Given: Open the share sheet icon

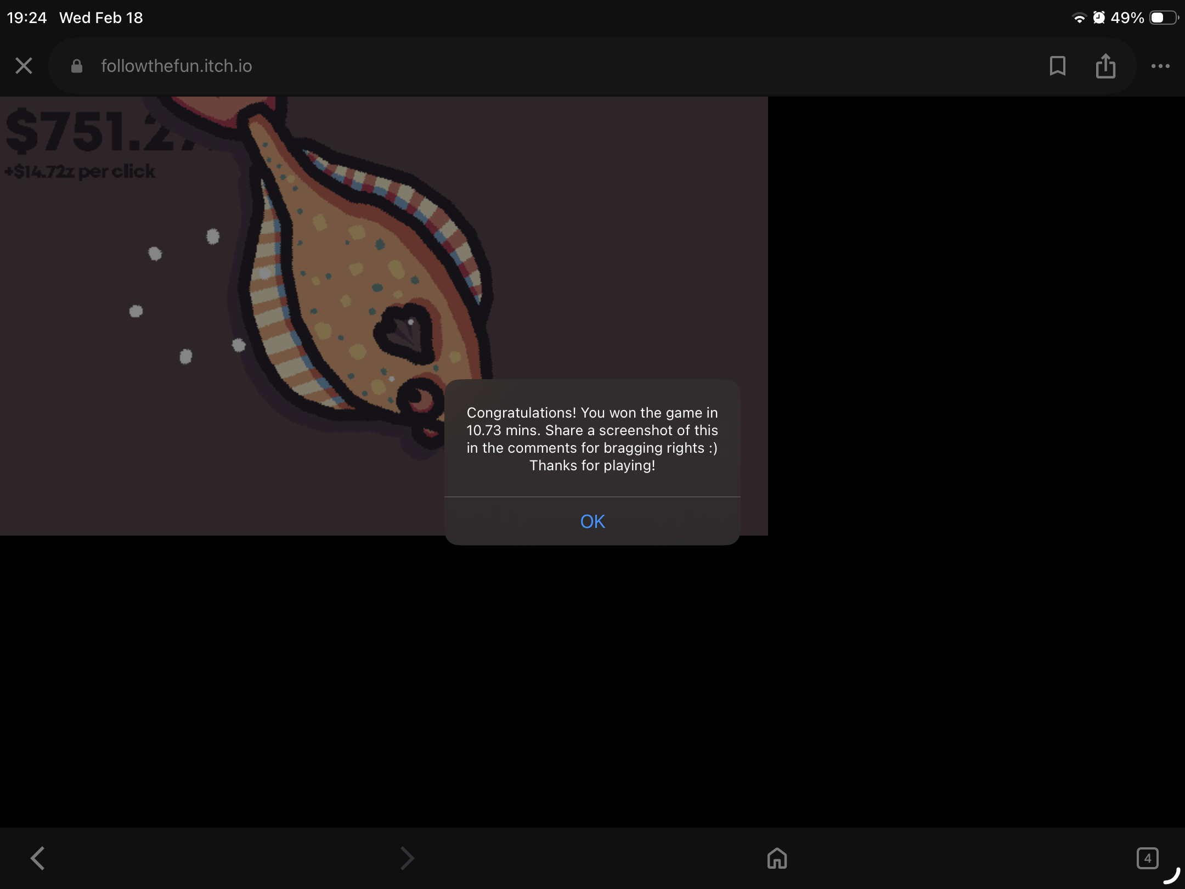Looking at the screenshot, I should pos(1105,66).
